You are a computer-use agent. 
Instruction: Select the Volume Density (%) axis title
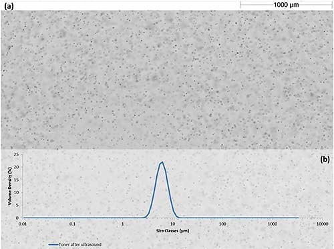click(9, 186)
